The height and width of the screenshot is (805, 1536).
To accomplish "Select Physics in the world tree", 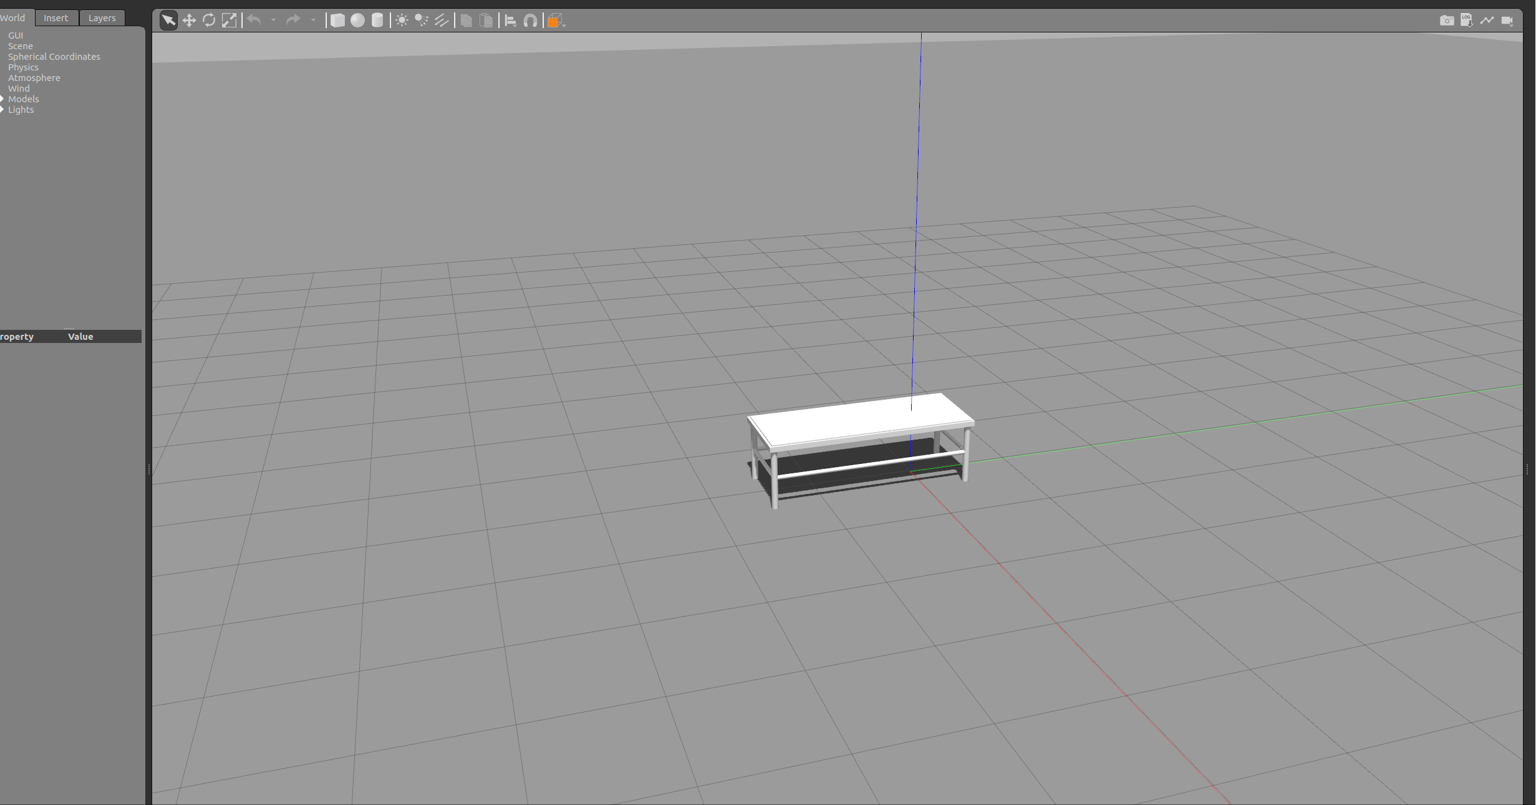I will point(23,67).
